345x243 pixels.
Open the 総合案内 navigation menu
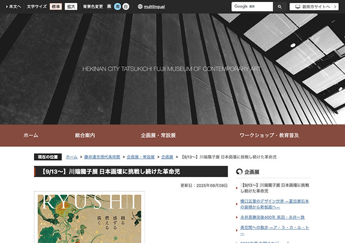tap(85, 136)
